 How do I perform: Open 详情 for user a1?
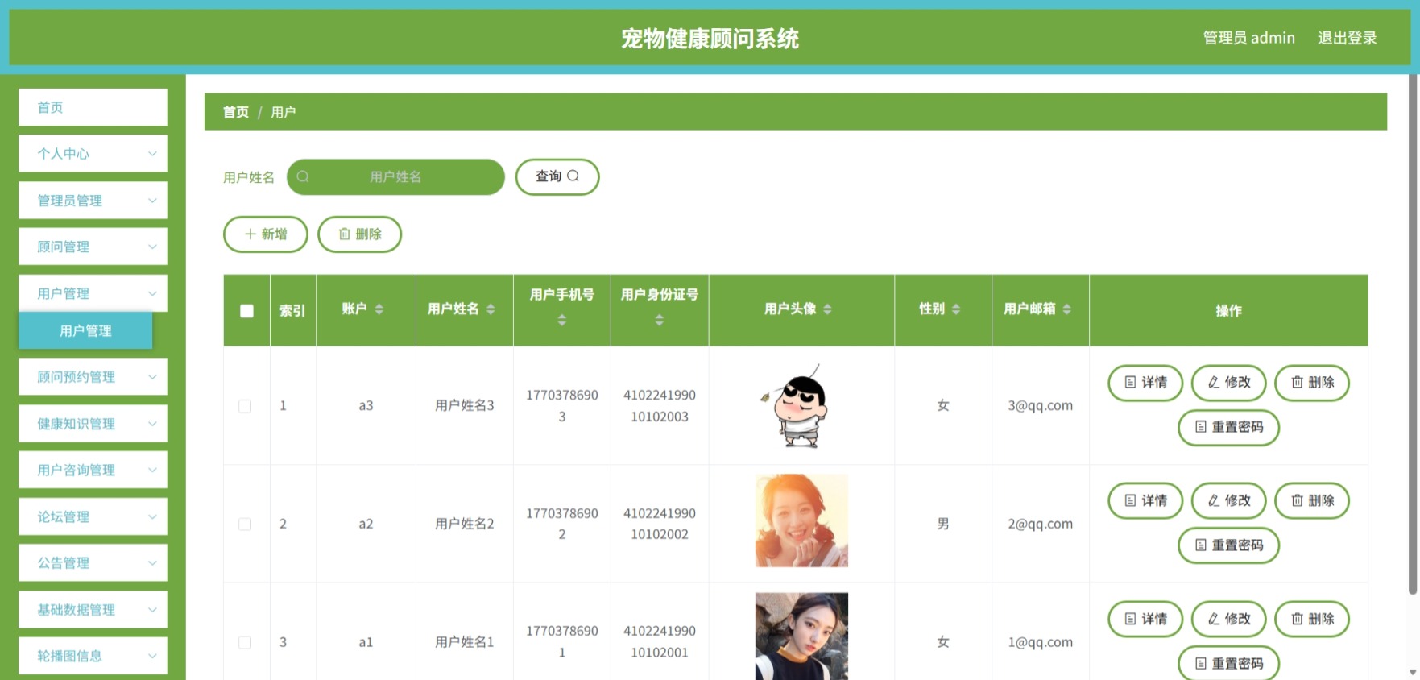point(1145,620)
